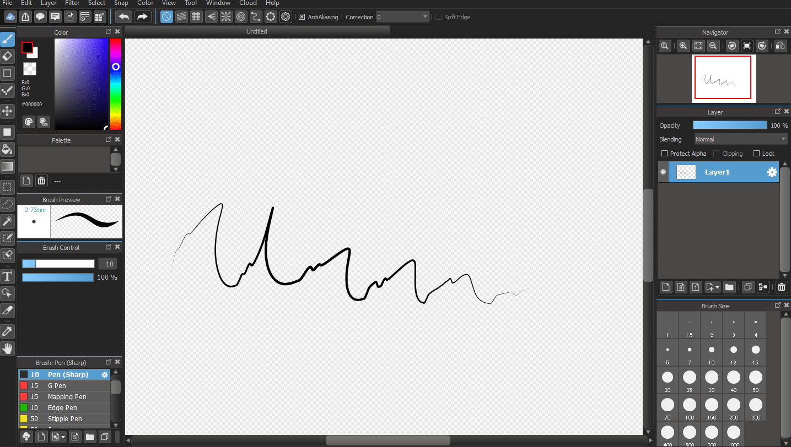Click the Undo arrow
This screenshot has width=791, height=447.
[x=123, y=17]
